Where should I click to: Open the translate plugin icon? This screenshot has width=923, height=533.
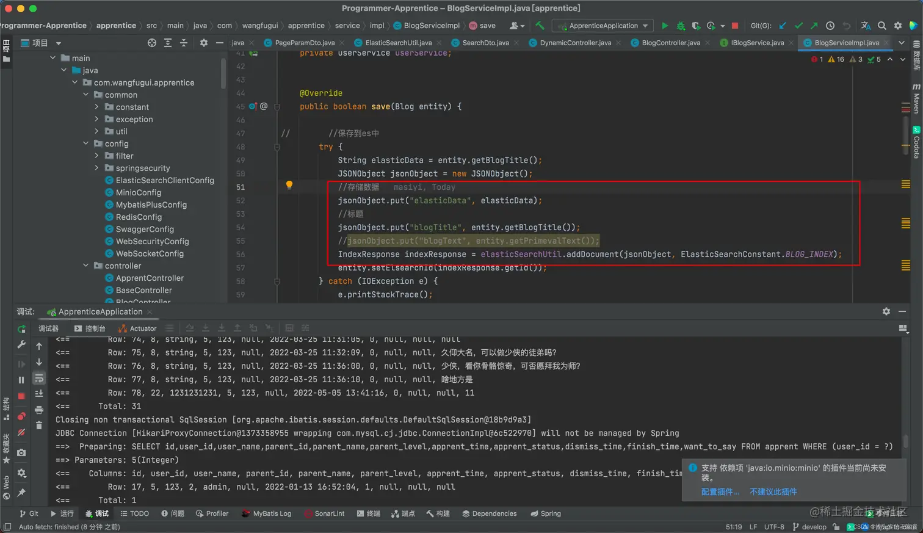coord(866,26)
